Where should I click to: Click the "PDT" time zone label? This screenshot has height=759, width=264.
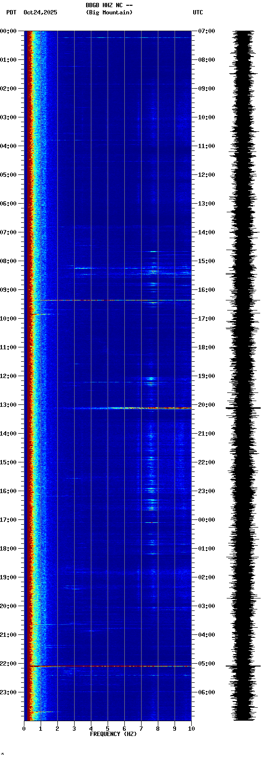11,12
